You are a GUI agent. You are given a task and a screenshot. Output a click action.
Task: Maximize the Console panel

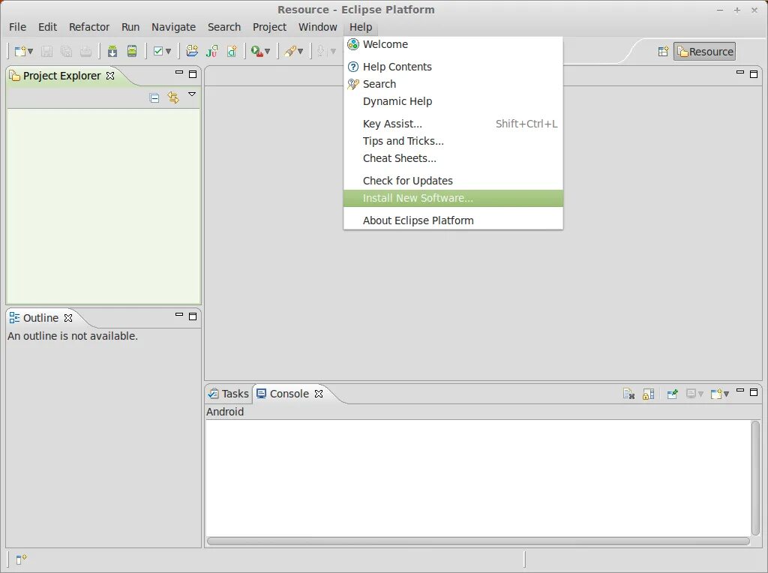pos(754,392)
